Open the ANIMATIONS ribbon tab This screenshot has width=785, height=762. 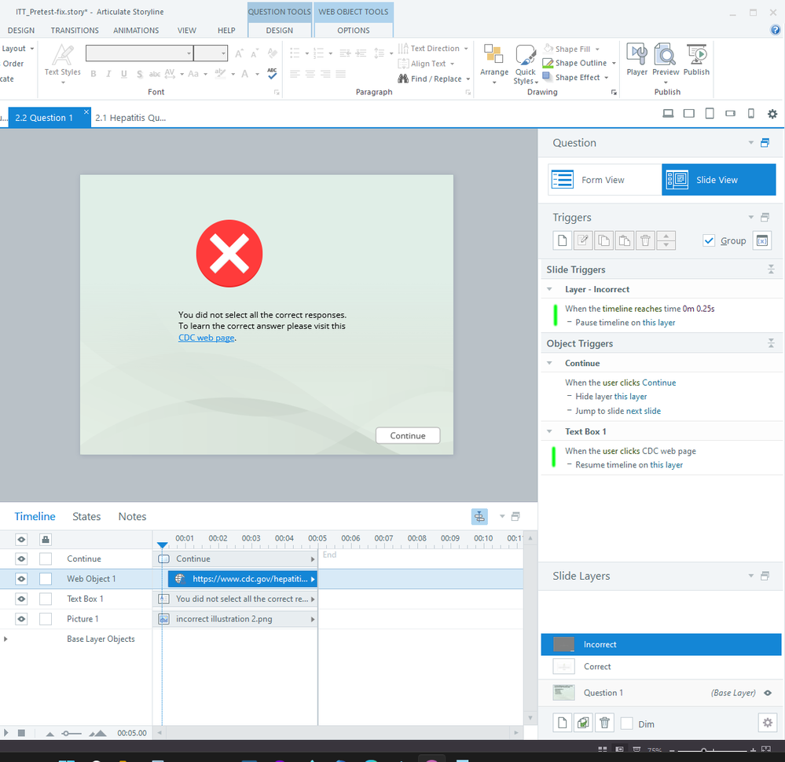(x=136, y=31)
